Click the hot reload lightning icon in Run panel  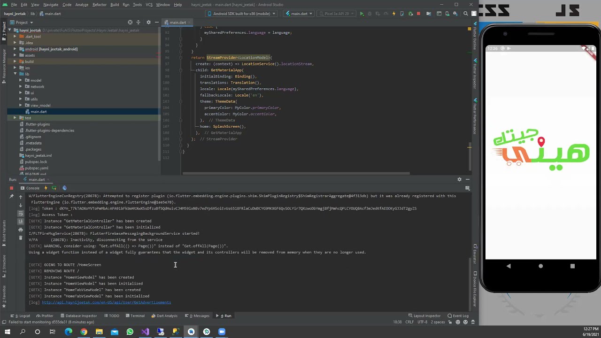point(46,188)
